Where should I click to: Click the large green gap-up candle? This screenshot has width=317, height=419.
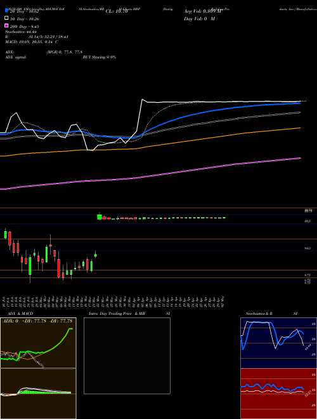100,217
